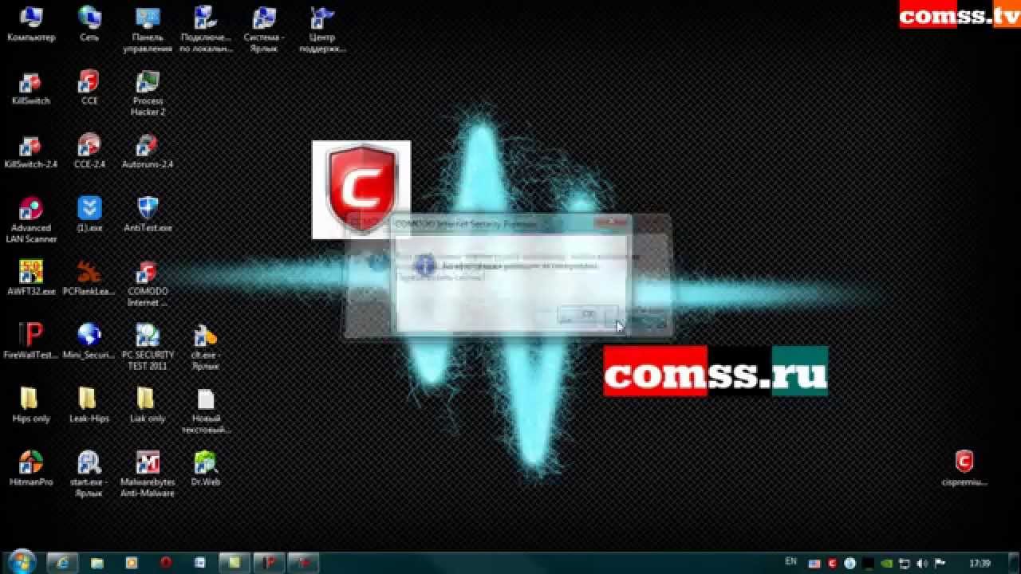Select Mini_Securi... desktop icon
The image size is (1021, 574).
(89, 341)
